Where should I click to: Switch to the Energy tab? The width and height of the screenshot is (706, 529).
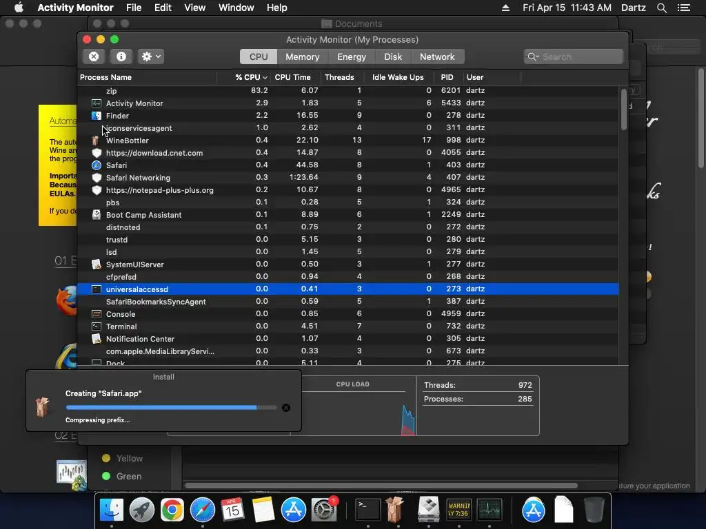[x=352, y=56]
